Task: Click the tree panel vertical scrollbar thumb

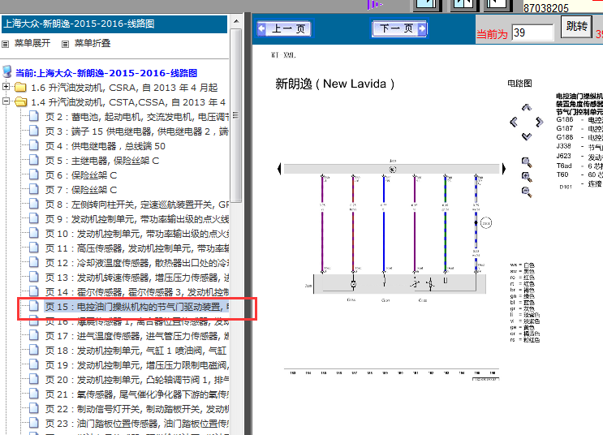Action: 236,115
